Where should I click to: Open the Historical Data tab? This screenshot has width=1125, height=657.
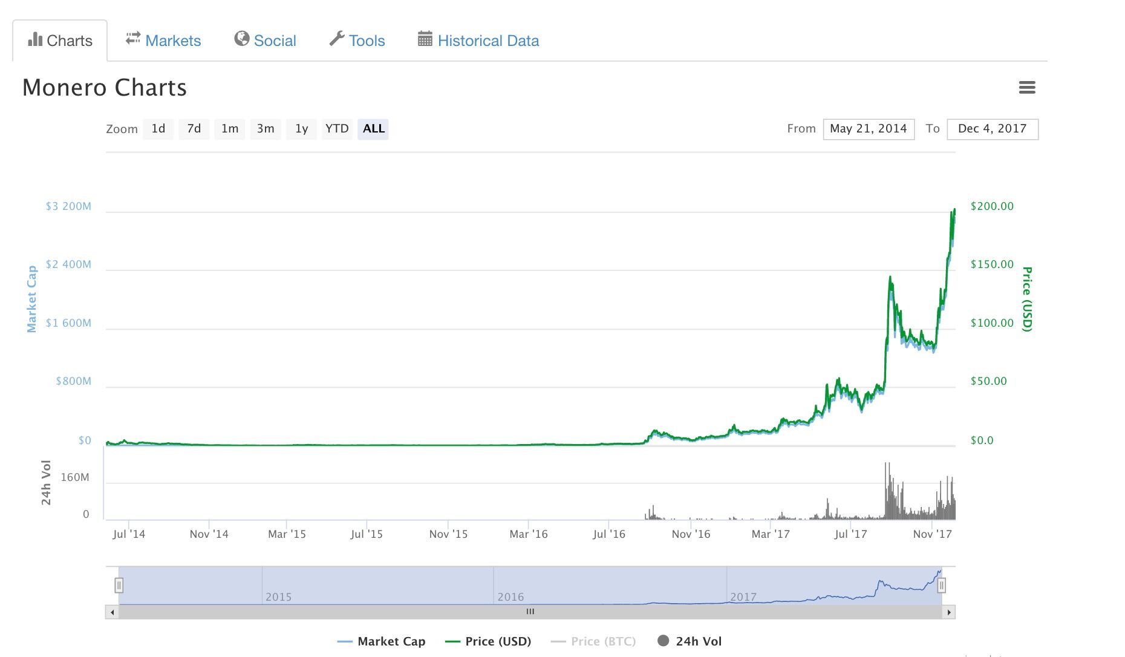[x=478, y=41]
